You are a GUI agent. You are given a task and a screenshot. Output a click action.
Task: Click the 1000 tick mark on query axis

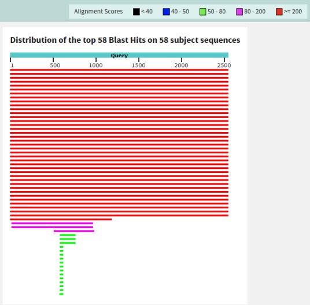(x=96, y=60)
